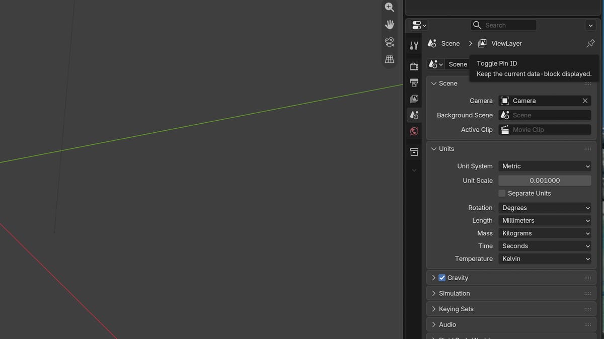The width and height of the screenshot is (604, 339).
Task: Click the Simulation panel drag grip dots
Action: (587, 293)
